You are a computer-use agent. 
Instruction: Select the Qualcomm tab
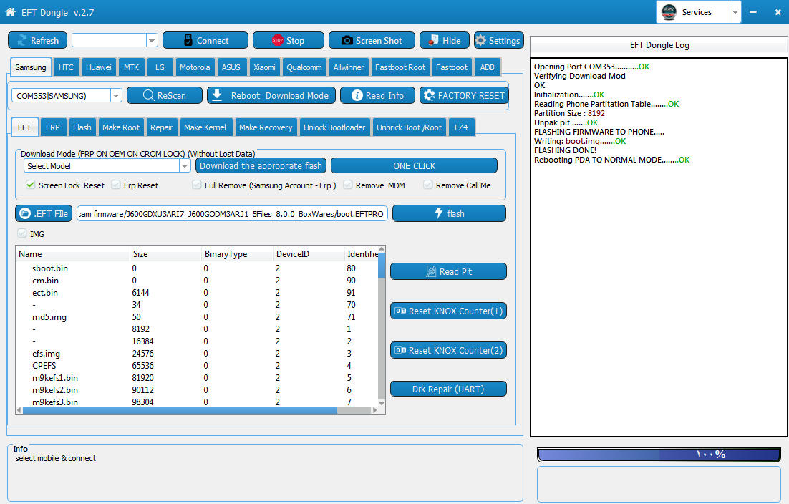304,67
